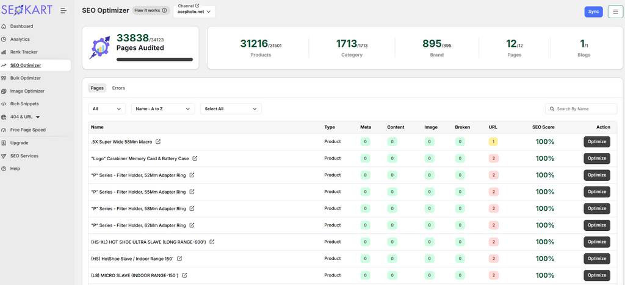Image resolution: width=625 pixels, height=285 pixels.
Task: Click the Rich Snippets code icon
Action: 4,104
